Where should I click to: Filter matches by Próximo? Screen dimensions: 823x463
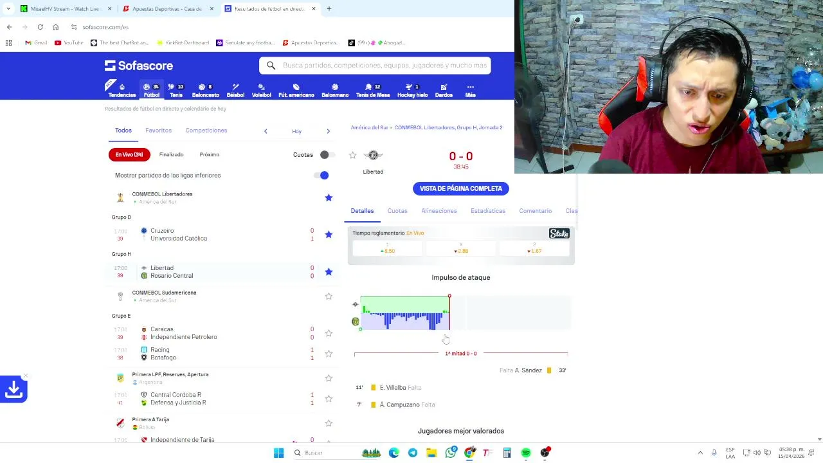coord(210,155)
